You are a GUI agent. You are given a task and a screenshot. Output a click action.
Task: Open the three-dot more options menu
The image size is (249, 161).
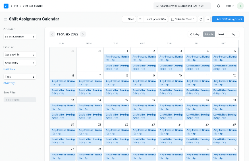tap(207, 19)
